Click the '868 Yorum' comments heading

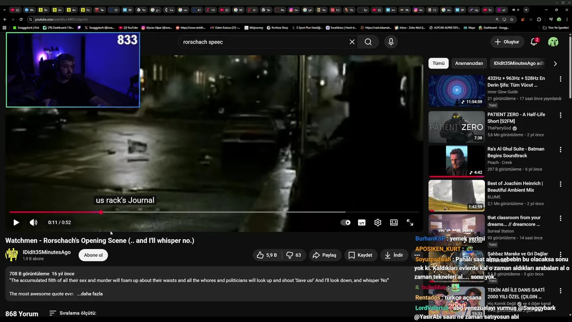(x=22, y=314)
